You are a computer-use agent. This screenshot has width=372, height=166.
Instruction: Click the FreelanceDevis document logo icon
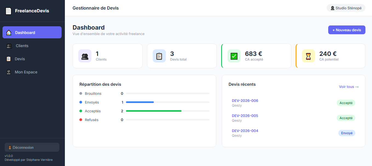(8, 11)
